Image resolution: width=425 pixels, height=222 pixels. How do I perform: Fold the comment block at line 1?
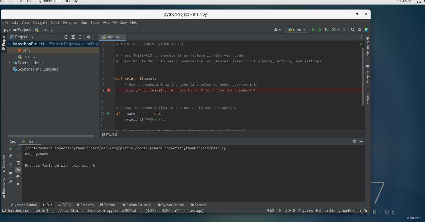coord(115,44)
